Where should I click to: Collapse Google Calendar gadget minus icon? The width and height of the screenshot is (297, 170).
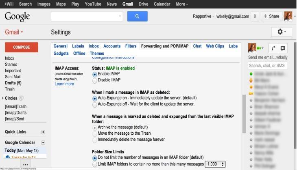[x=43, y=142]
